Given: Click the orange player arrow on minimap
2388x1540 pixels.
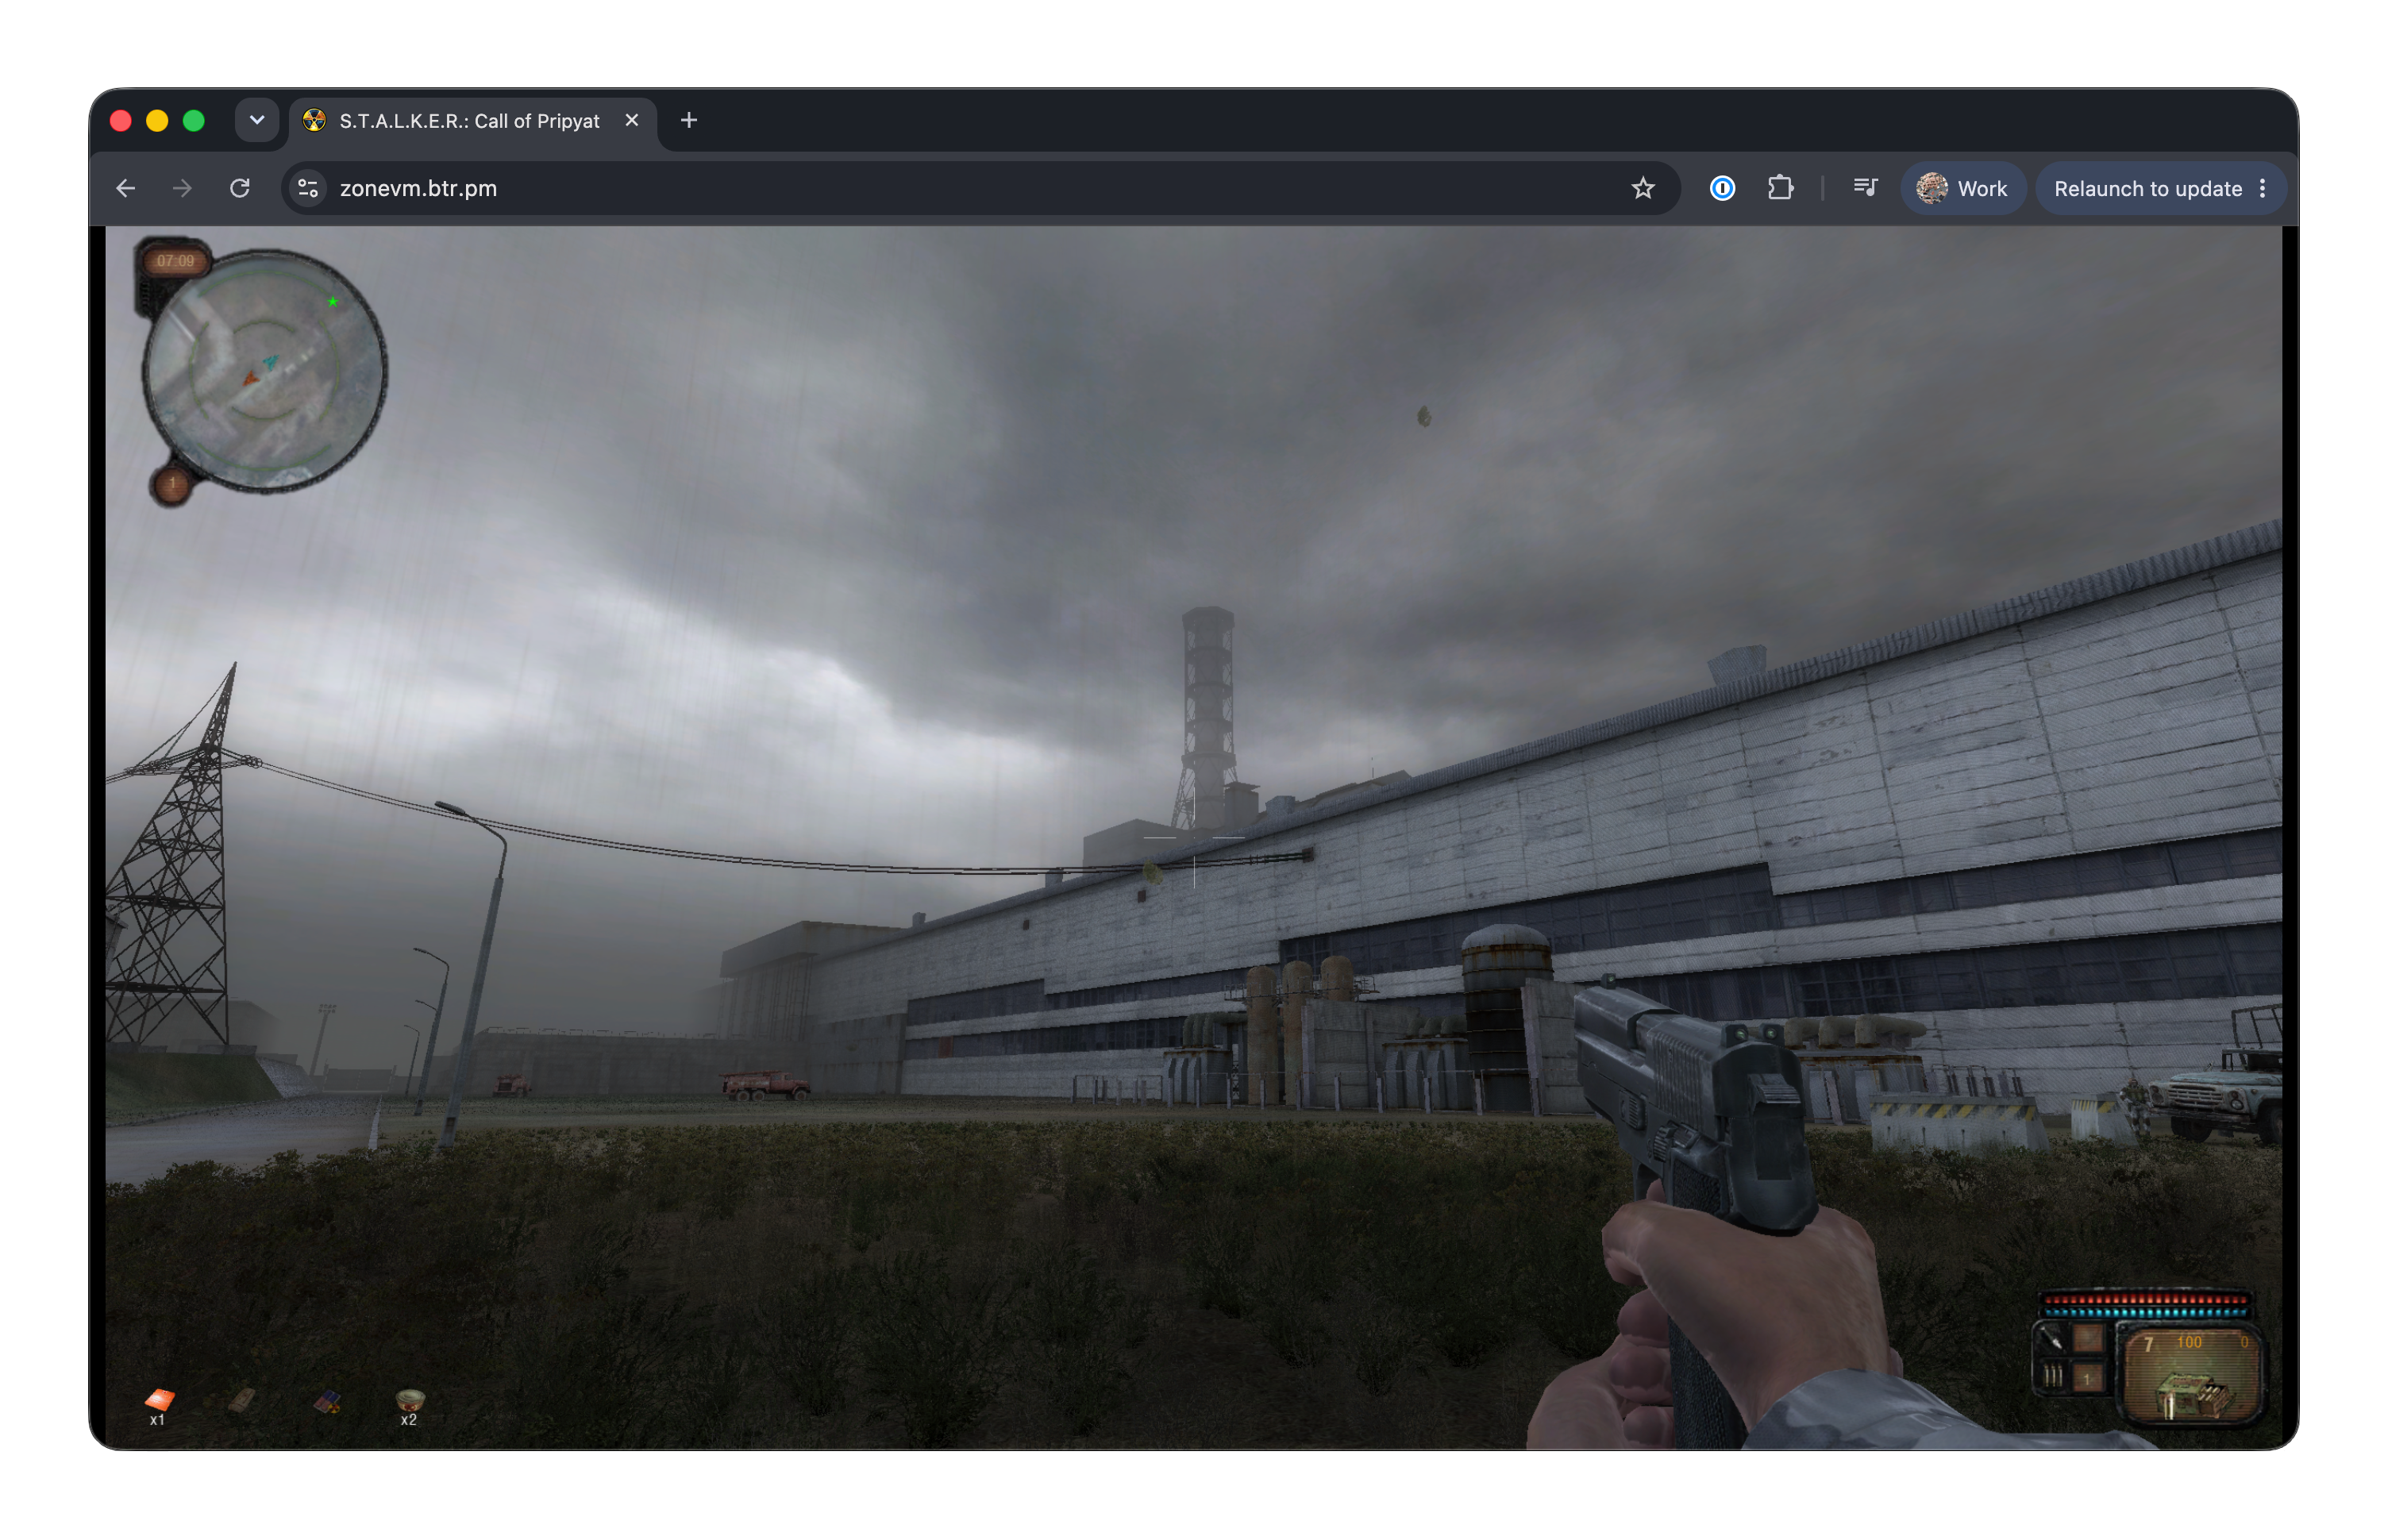Looking at the screenshot, I should 250,379.
